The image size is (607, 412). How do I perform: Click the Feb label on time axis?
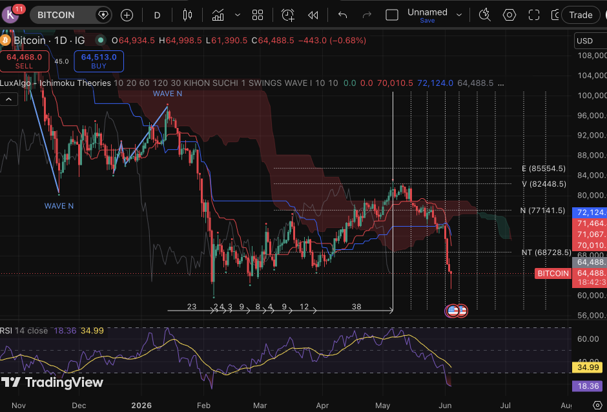coord(203,406)
